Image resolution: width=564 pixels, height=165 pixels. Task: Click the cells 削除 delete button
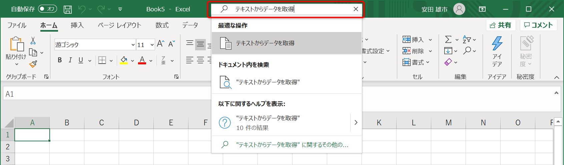[413, 51]
